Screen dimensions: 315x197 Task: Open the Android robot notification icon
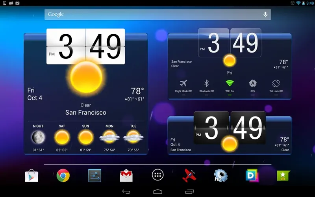pyautogui.click(x=11, y=3)
